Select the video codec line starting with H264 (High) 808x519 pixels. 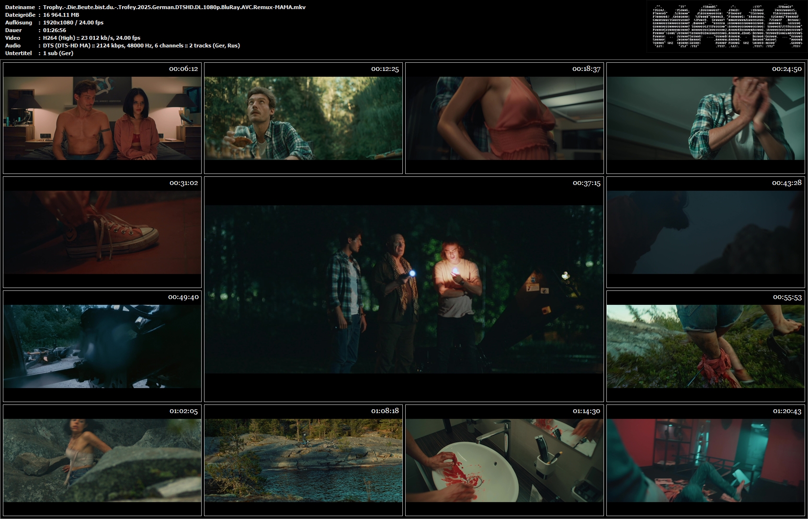click(x=92, y=38)
